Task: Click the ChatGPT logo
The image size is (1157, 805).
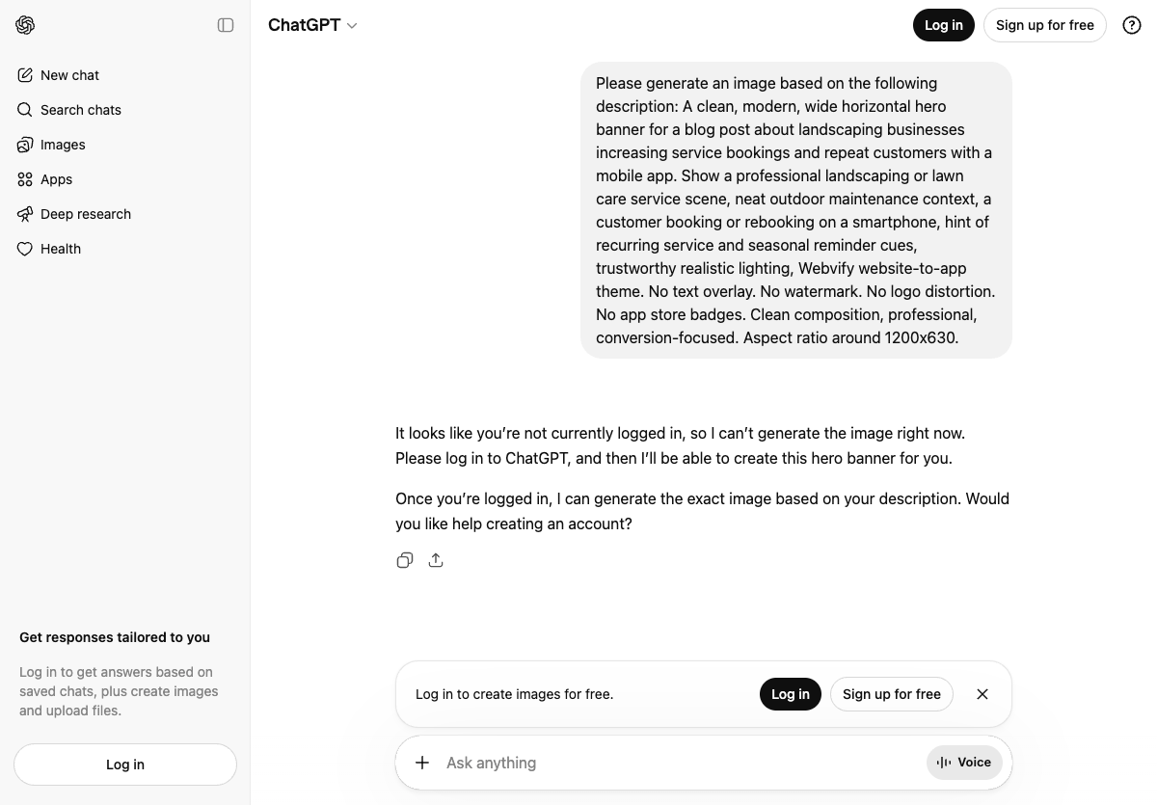Action: pyautogui.click(x=25, y=25)
